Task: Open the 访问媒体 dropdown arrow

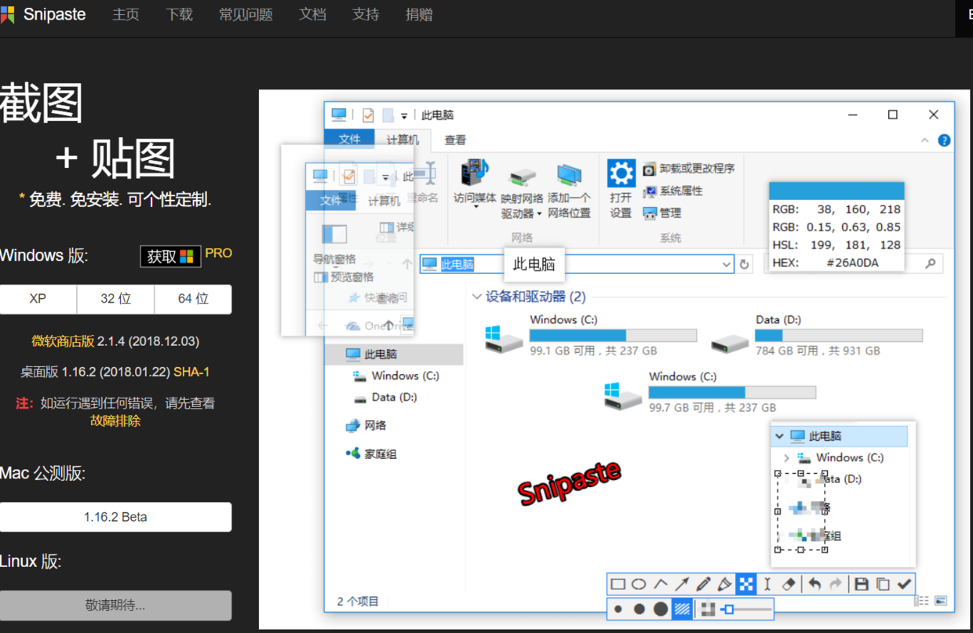Action: coord(476,208)
